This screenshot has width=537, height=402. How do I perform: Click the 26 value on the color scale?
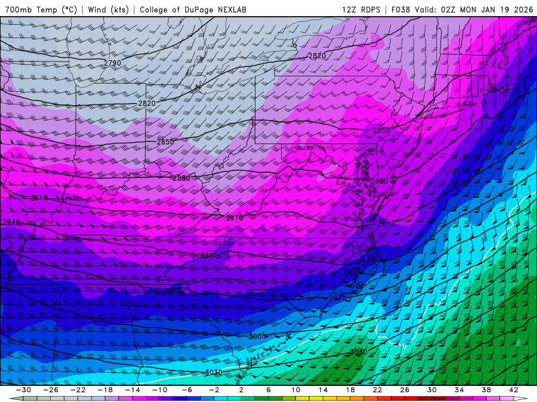(405, 390)
